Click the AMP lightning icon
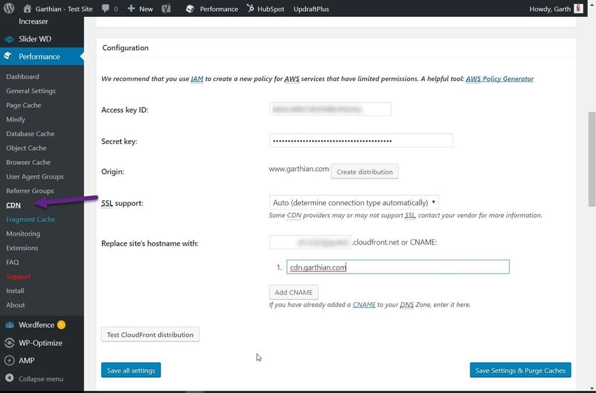This screenshot has height=393, width=596. pos(9,360)
